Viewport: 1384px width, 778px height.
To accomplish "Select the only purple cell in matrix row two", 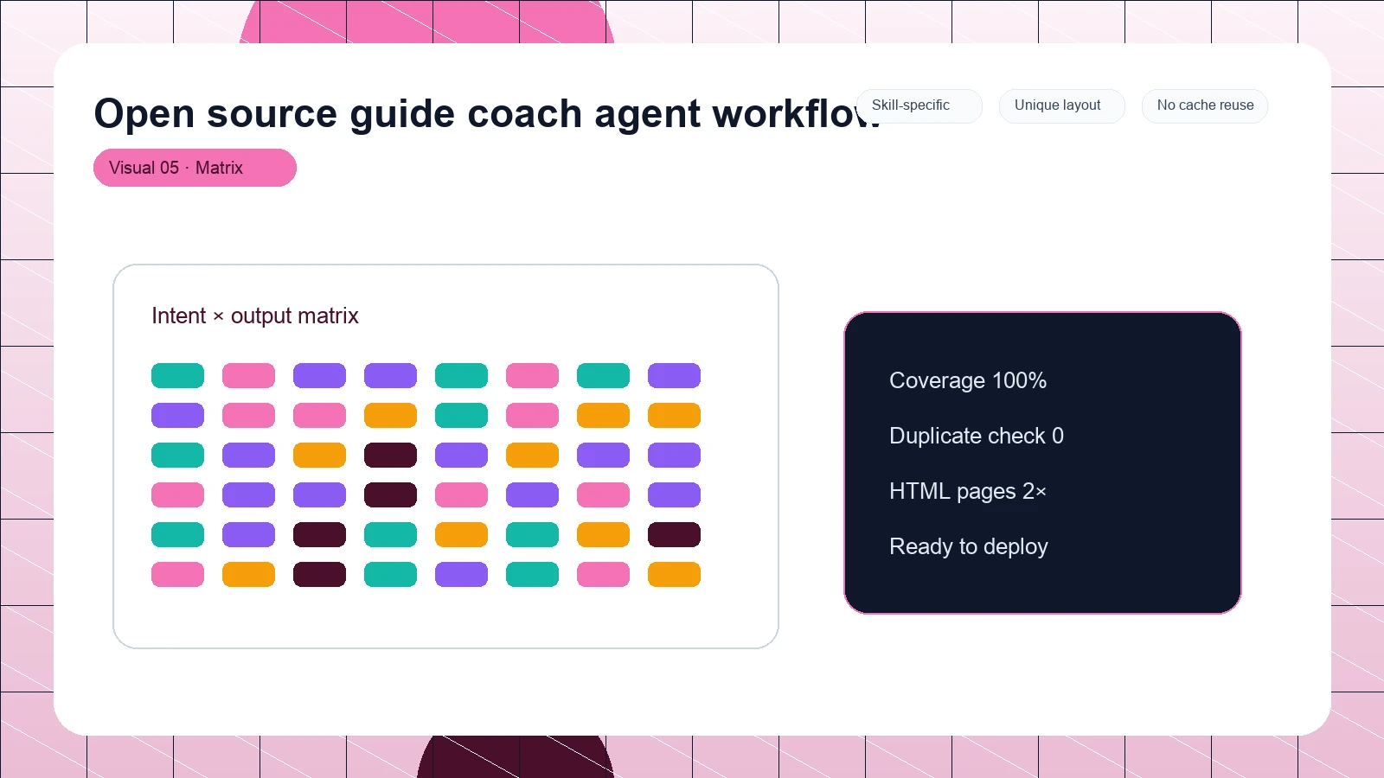I will 177,416.
